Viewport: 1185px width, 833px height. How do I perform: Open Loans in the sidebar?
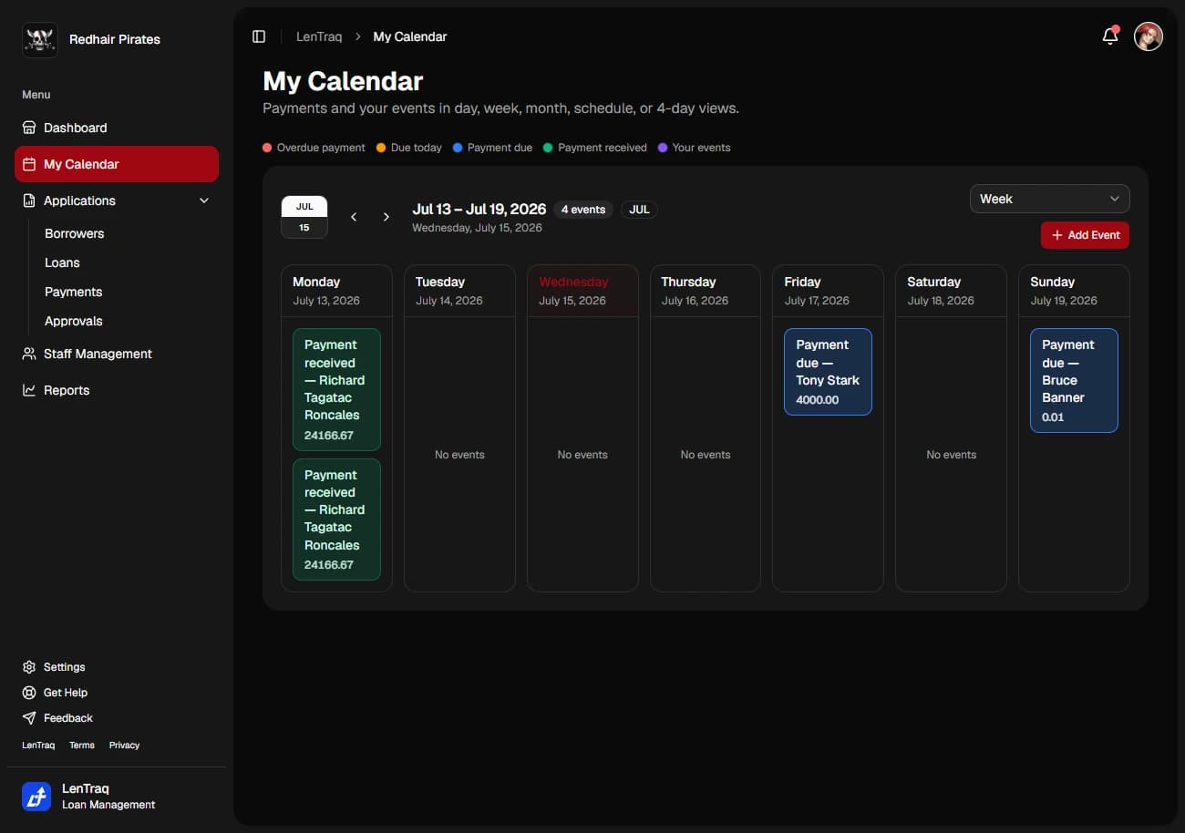tap(62, 262)
